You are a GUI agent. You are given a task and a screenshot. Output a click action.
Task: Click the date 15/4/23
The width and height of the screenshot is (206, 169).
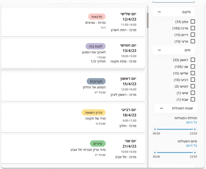130,84
